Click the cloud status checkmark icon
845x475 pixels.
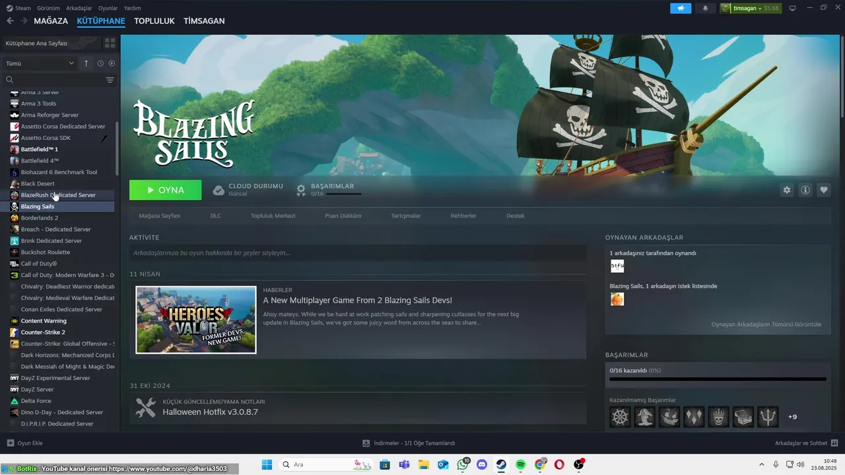(219, 190)
